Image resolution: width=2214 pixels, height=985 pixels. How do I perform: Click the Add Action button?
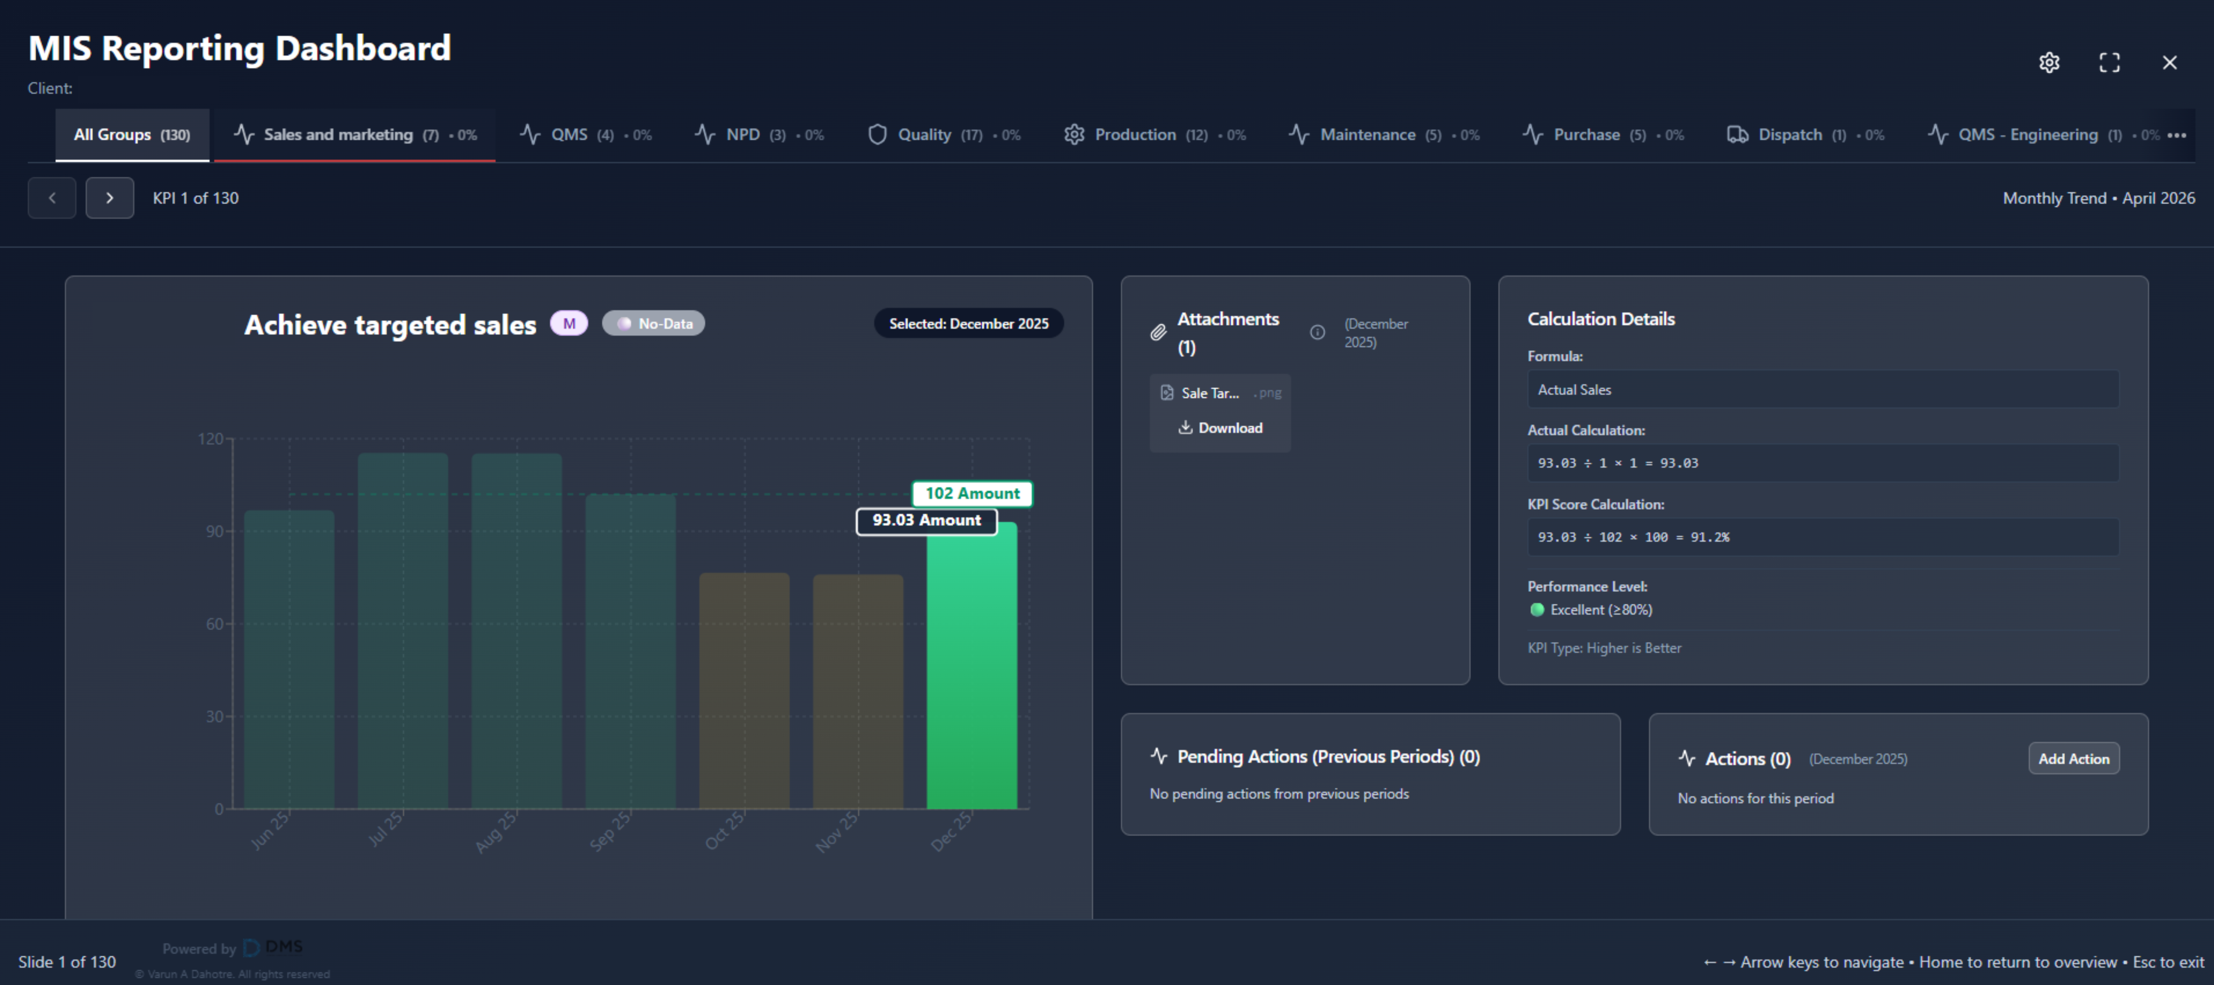(x=2073, y=759)
